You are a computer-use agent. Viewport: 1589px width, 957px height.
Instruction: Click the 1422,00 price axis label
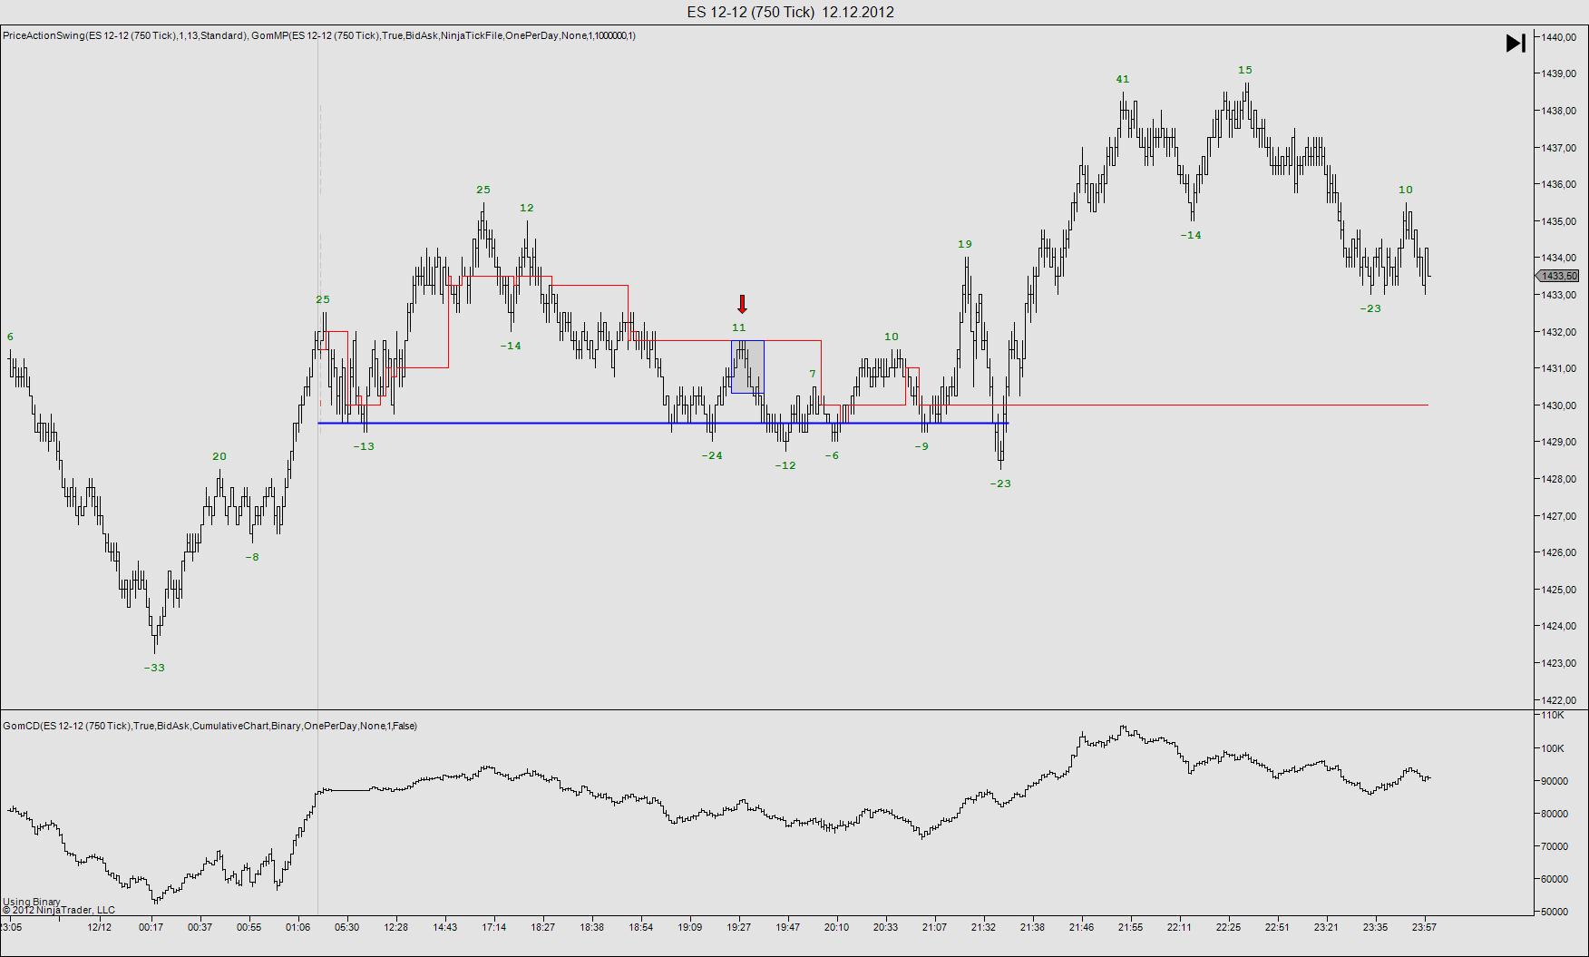1558,700
